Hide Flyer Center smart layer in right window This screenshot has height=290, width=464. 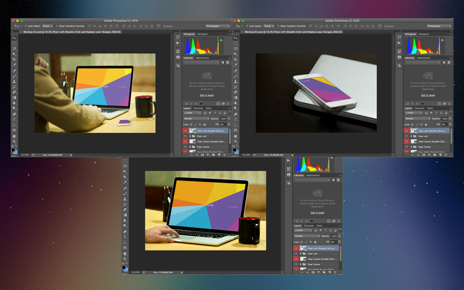pyautogui.click(x=407, y=142)
